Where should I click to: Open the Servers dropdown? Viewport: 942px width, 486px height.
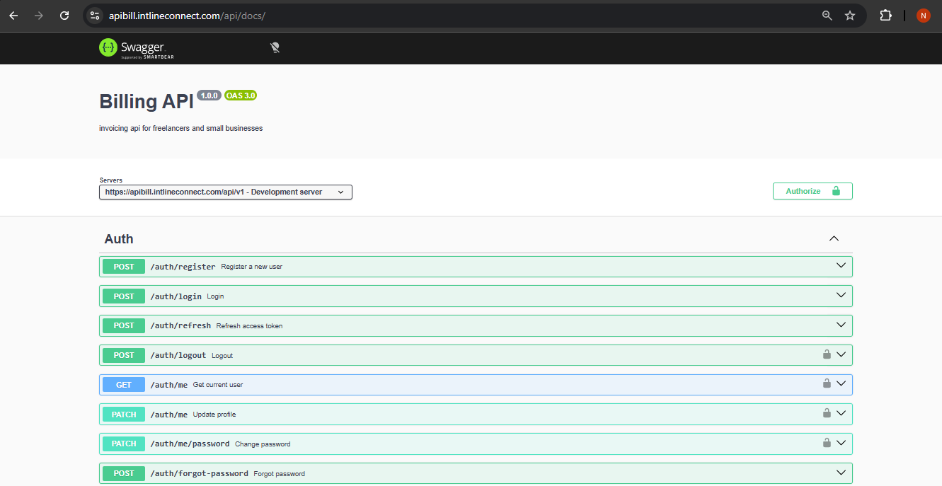coord(225,192)
